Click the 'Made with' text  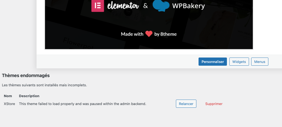tap(132, 34)
